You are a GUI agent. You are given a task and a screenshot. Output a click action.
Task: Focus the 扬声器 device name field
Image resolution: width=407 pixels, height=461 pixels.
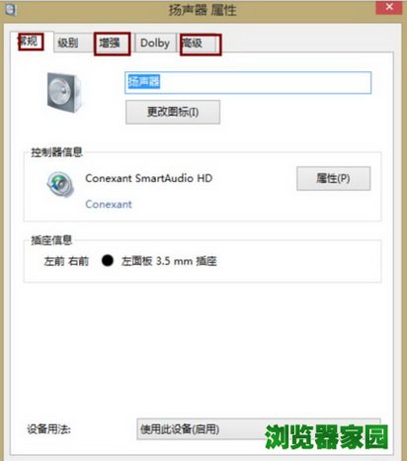tap(248, 82)
